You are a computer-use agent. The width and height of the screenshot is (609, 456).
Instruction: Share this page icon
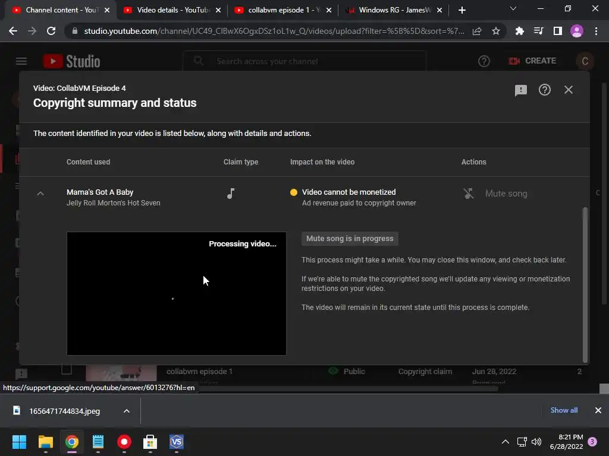click(477, 31)
